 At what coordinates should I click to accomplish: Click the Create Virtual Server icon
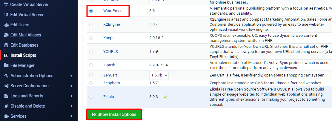(6, 4)
